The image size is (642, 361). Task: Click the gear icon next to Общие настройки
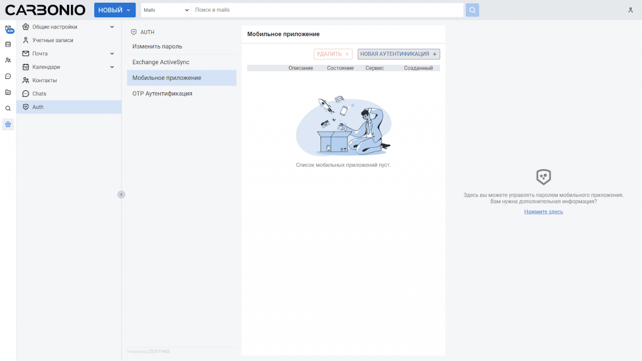(26, 27)
